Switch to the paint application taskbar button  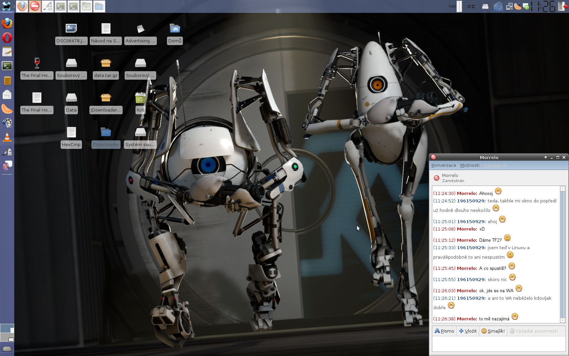point(47,6)
